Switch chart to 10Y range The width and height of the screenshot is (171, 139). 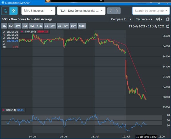pos(73,26)
